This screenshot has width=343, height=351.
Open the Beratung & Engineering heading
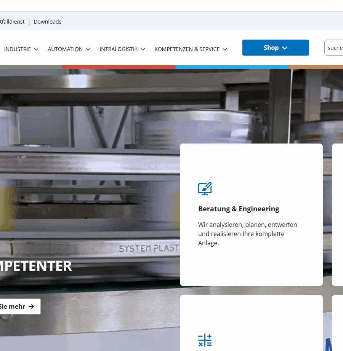(239, 209)
